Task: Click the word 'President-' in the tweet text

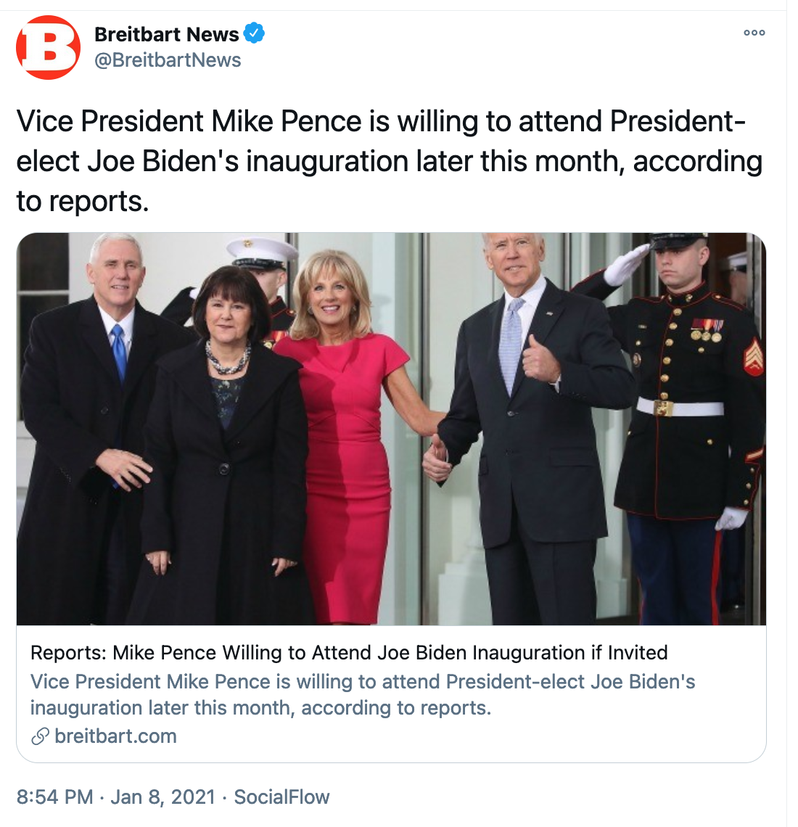Action: 678,121
